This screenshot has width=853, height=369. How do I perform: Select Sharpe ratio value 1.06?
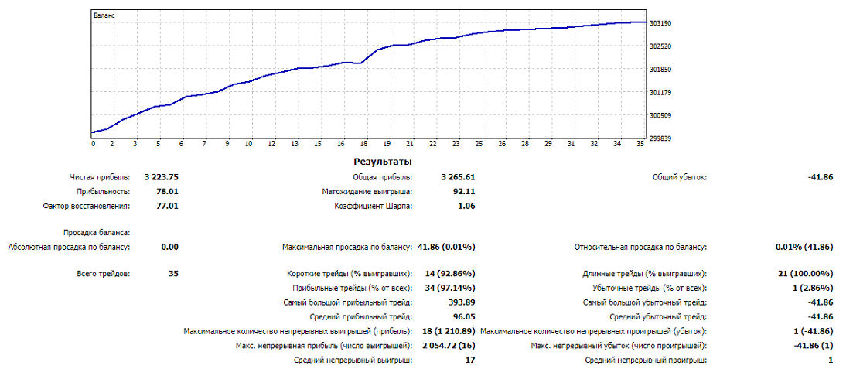click(466, 207)
